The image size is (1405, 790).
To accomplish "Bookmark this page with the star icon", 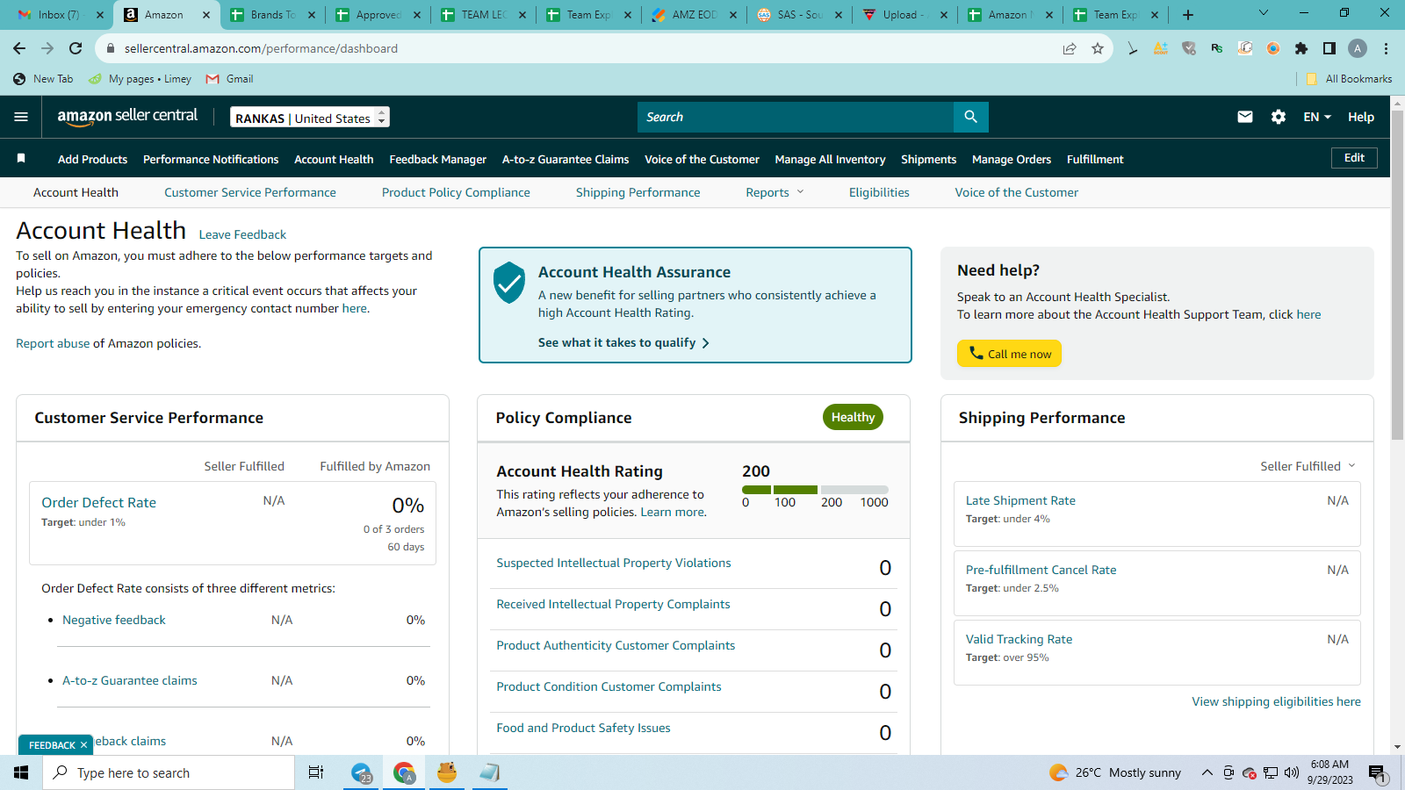I will 1098,48.
